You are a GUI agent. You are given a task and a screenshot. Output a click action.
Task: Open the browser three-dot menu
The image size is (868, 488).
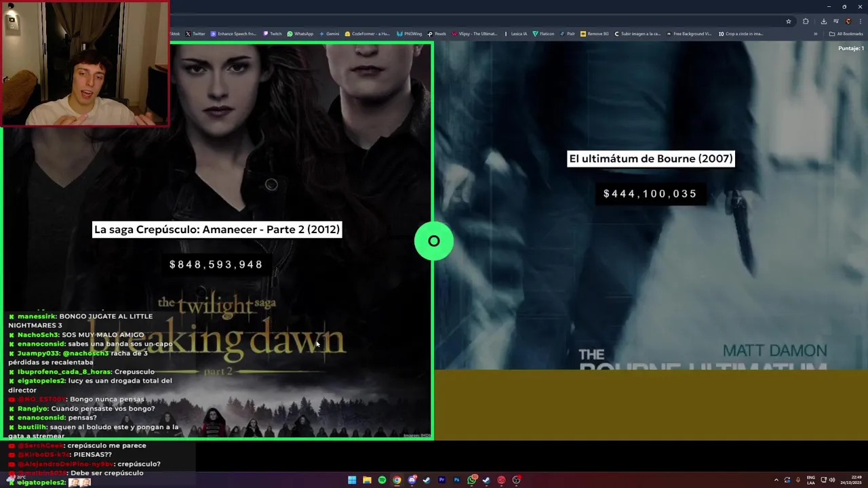click(860, 21)
